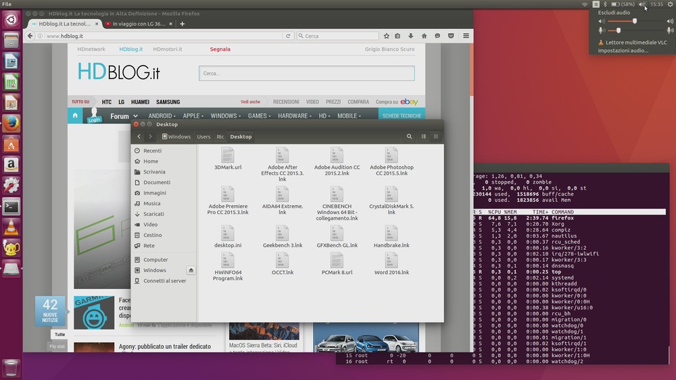
Task: Go forward in the Files window
Action: pyautogui.click(x=150, y=136)
